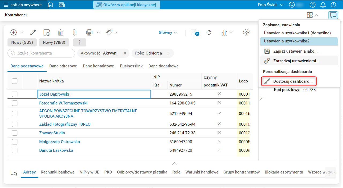Click the Nowy (GUS) button
Viewport: 343px width, 188px height.
[22, 42]
